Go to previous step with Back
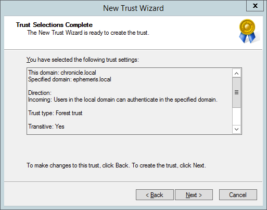The image size is (267, 210). point(155,195)
